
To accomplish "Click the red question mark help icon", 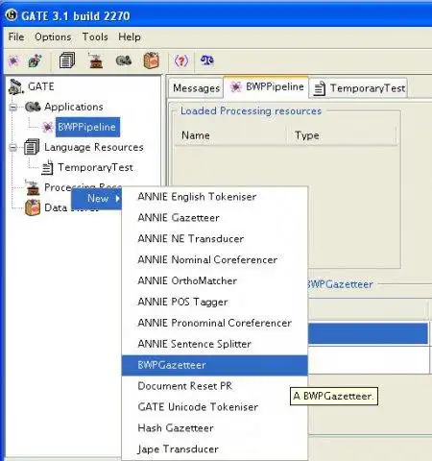I will tap(181, 61).
